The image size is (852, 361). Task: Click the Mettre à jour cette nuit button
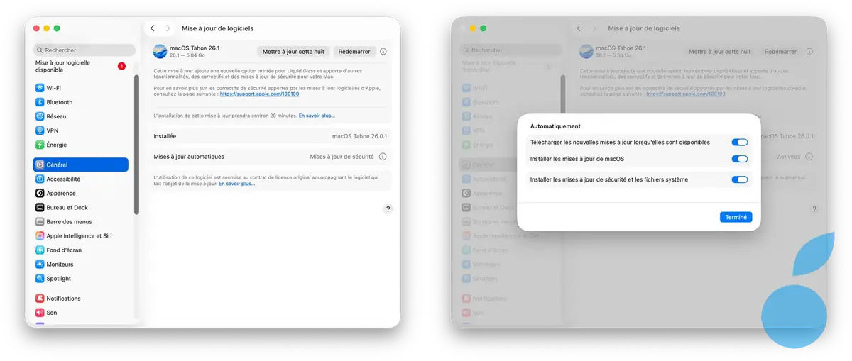coord(293,52)
